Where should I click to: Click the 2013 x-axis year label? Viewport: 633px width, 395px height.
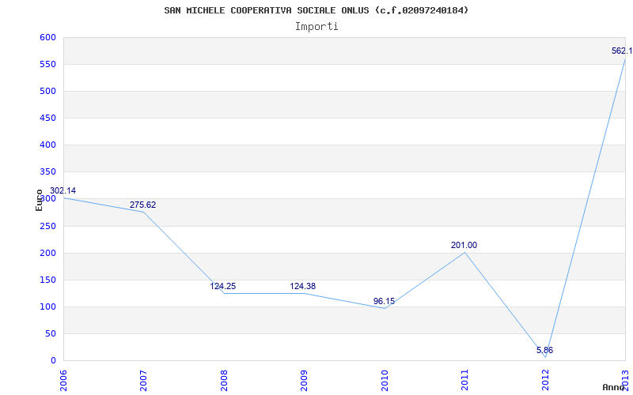[x=625, y=380]
